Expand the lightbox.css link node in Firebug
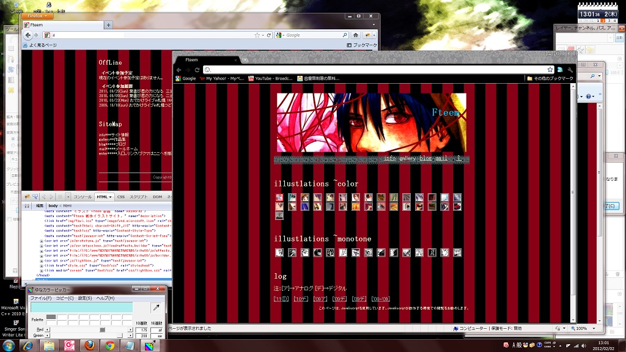The height and width of the screenshot is (352, 626). pyautogui.click(x=42, y=271)
